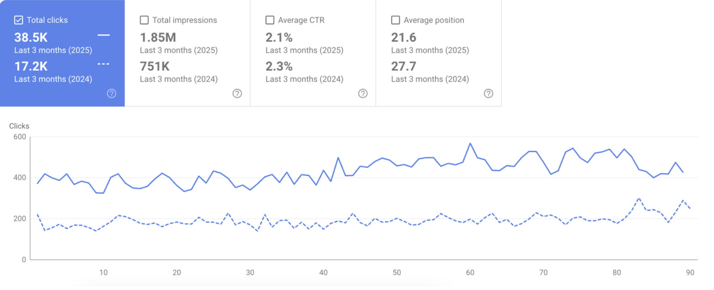
Task: Click the 50 label on x-axis
Action: (397, 273)
